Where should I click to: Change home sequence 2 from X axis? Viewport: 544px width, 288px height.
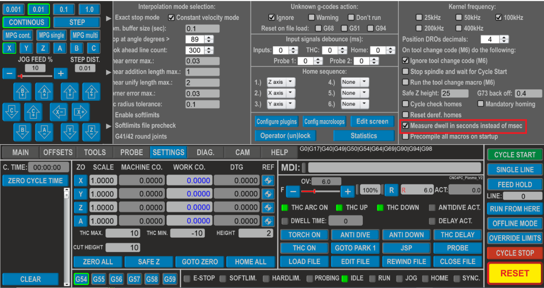pos(281,93)
